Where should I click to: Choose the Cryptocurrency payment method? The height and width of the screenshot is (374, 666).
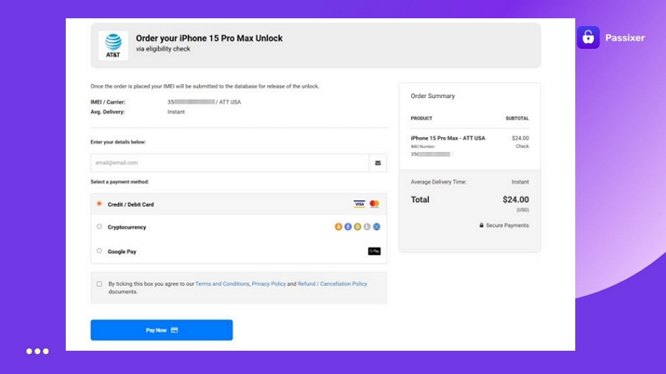point(100,227)
